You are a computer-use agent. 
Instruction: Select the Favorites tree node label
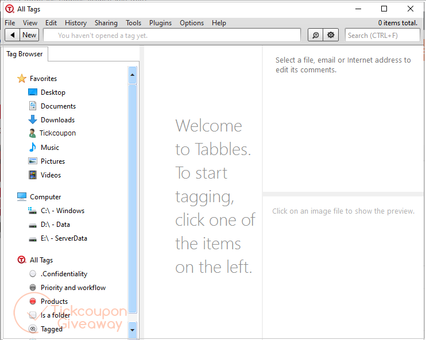pyautogui.click(x=44, y=79)
